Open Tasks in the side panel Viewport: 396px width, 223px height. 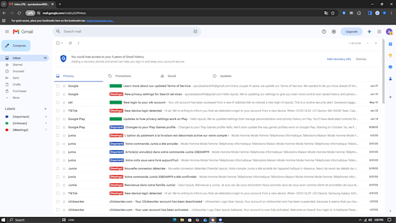tap(390, 67)
